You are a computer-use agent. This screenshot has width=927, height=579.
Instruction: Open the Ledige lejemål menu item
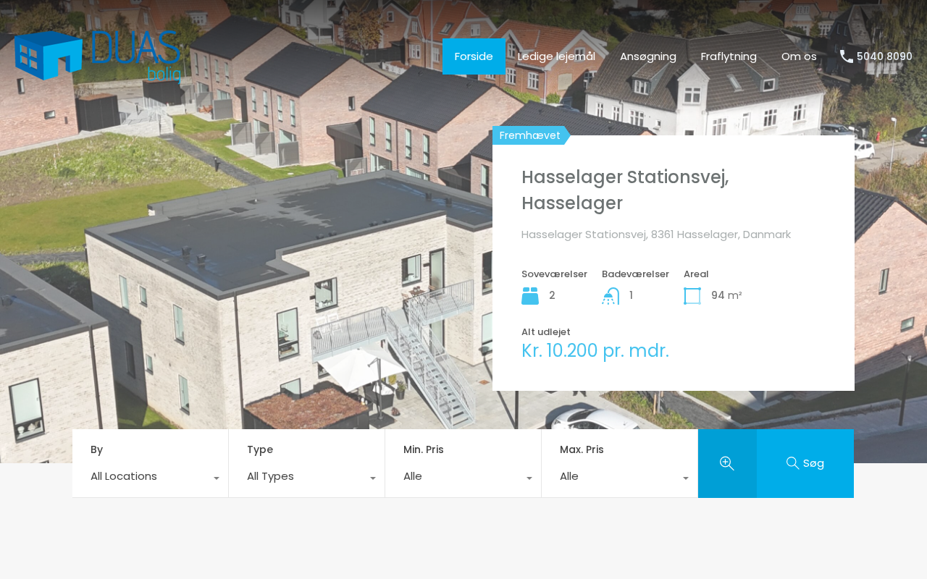[x=556, y=56]
